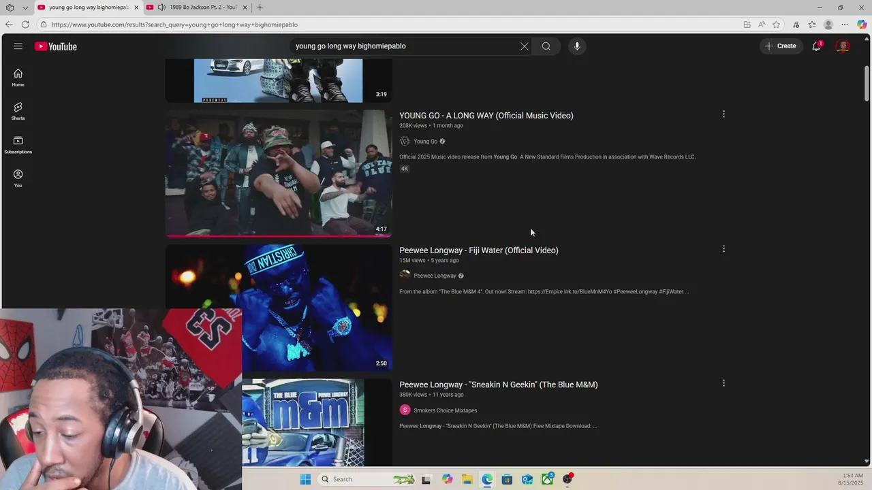Open Subscriptions in the YouTube sidebar
The image size is (872, 490).
tap(18, 145)
